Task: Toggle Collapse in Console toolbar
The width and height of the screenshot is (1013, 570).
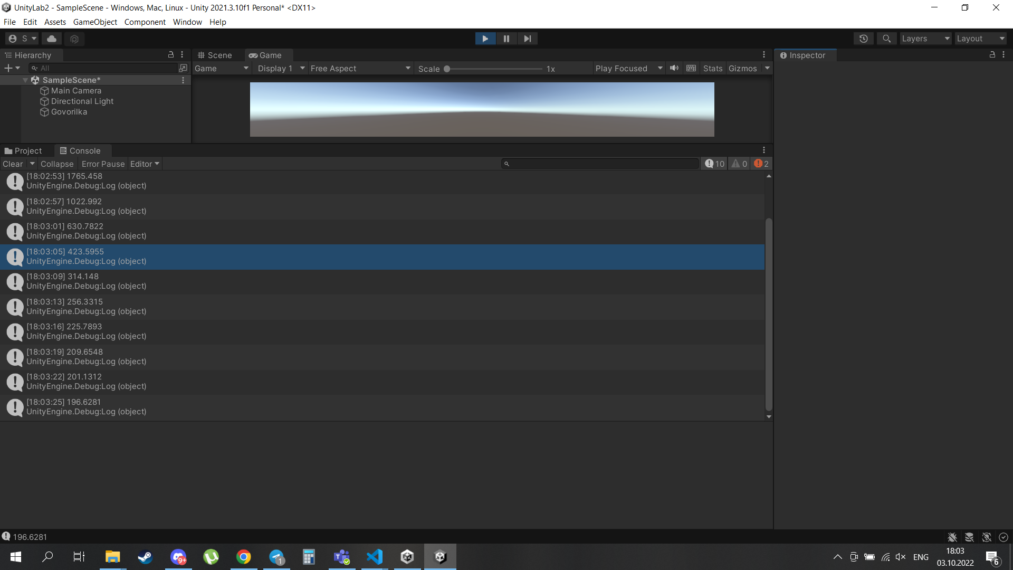Action: pos(57,164)
